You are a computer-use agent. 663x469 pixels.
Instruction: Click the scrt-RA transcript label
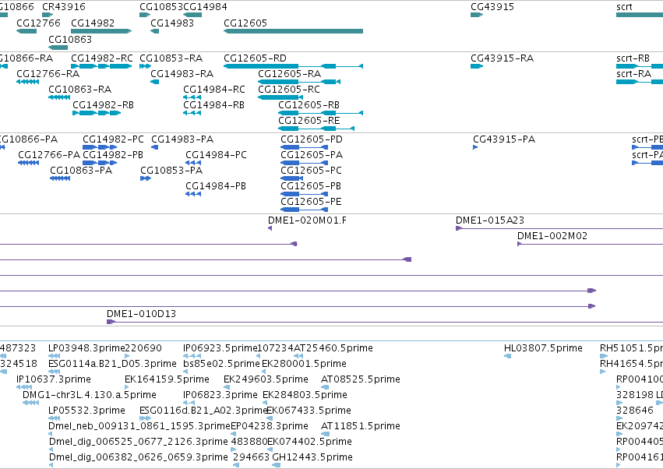[633, 73]
